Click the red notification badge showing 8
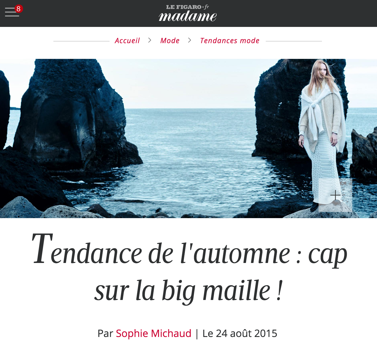 (x=19, y=9)
